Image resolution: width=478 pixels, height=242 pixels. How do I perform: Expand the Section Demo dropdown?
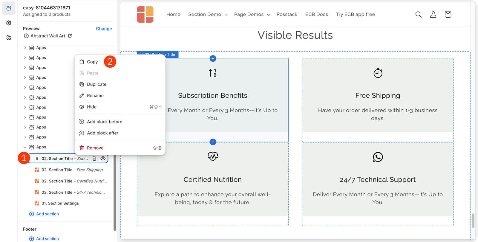click(x=208, y=14)
